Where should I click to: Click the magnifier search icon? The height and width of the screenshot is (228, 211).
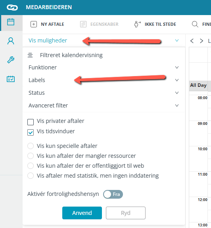coord(195,24)
